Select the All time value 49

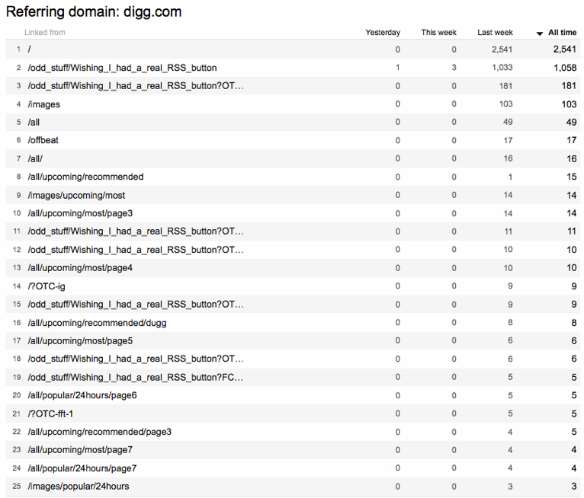(571, 123)
